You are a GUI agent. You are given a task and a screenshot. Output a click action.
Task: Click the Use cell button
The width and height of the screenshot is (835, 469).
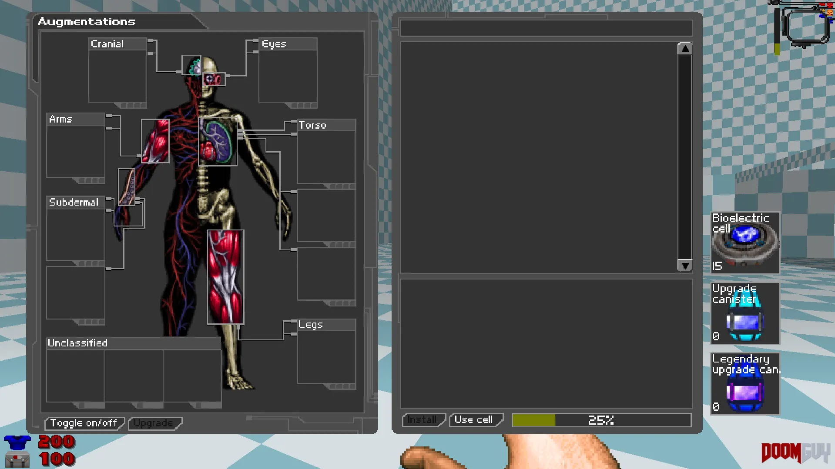click(x=476, y=420)
